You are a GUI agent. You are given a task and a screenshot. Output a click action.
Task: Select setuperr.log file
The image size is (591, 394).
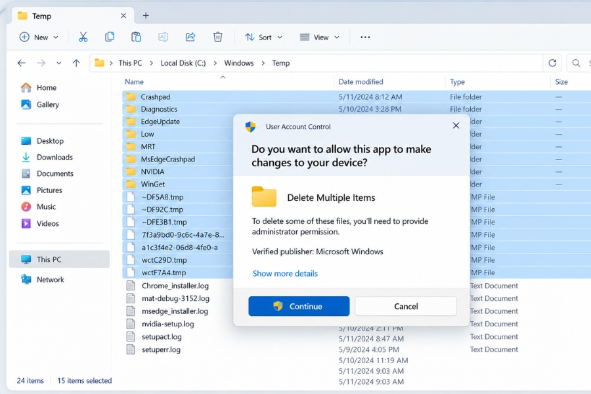point(161,349)
